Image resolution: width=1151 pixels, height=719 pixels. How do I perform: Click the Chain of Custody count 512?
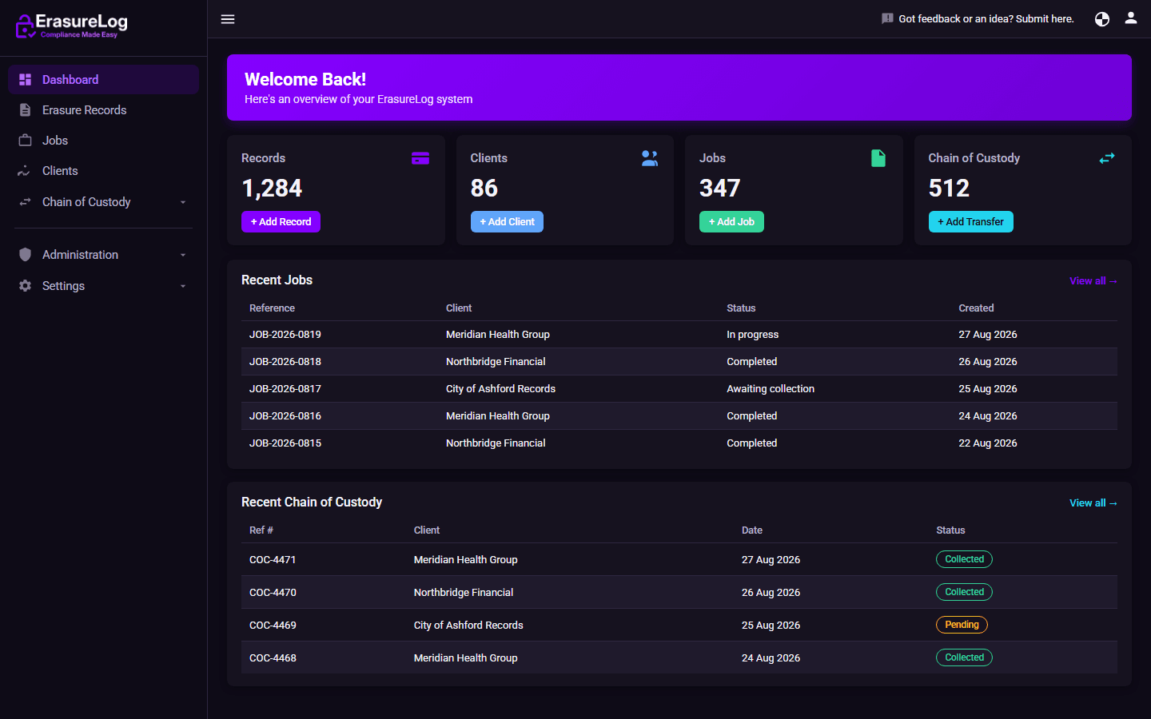(949, 189)
